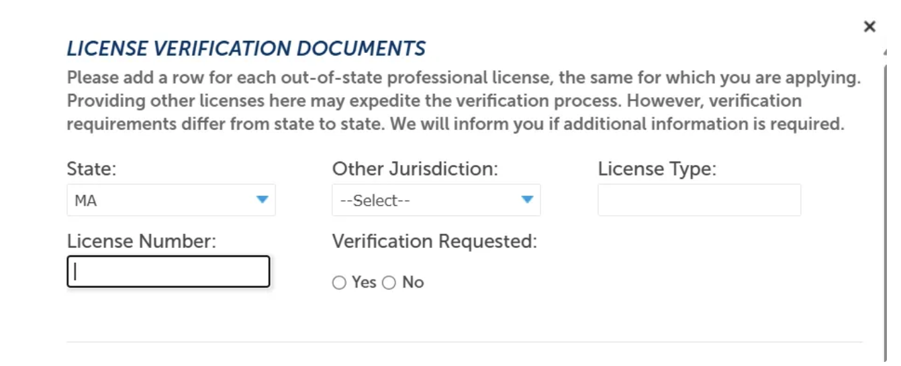Screen dimensions: 901x366
Task: Click the "Yes" label text
Action: click(364, 282)
